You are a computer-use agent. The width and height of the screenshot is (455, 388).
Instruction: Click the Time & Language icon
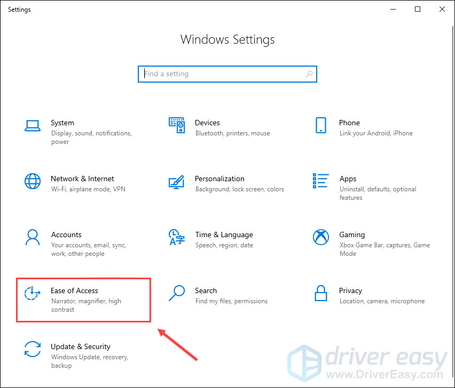tap(177, 237)
